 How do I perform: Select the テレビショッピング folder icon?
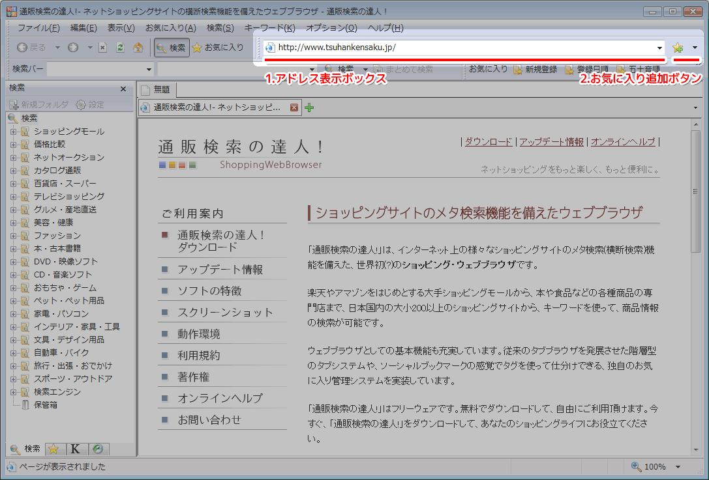[x=25, y=197]
